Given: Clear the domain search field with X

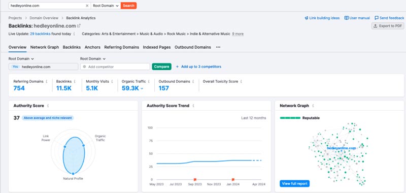Looking at the screenshot, I should (x=87, y=6).
